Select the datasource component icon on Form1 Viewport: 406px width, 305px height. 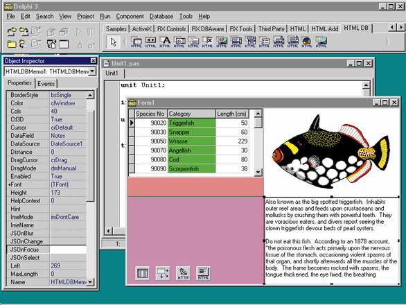click(x=163, y=273)
